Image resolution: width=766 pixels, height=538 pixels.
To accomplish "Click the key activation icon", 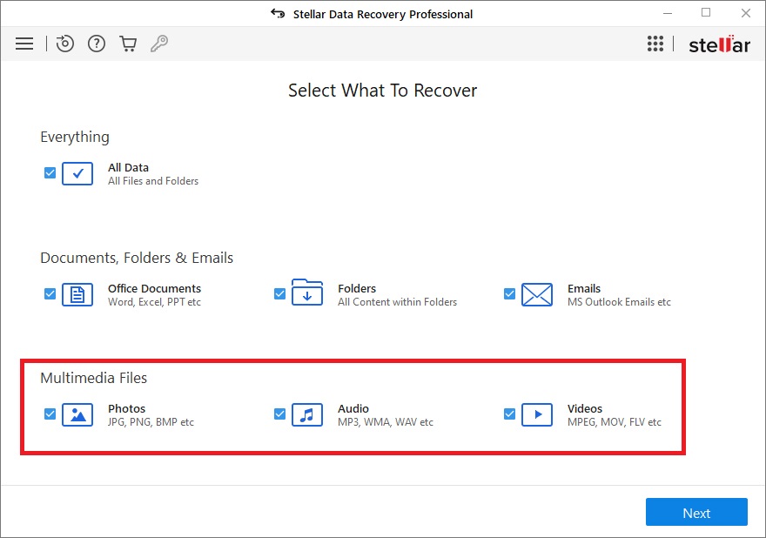I will point(159,44).
